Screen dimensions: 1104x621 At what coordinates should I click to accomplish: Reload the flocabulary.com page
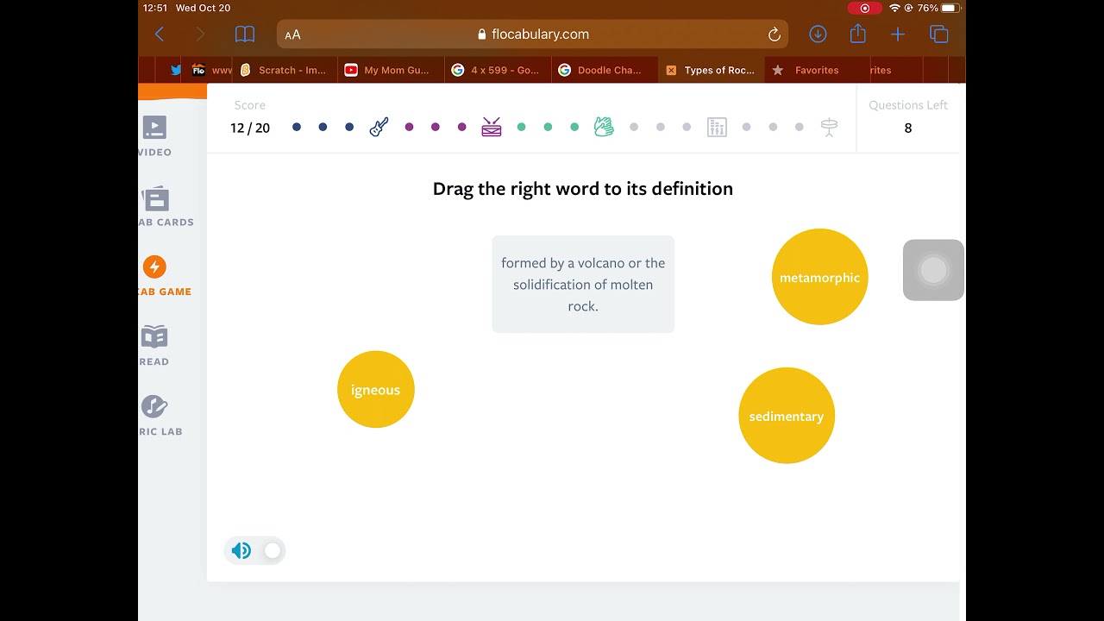click(775, 34)
